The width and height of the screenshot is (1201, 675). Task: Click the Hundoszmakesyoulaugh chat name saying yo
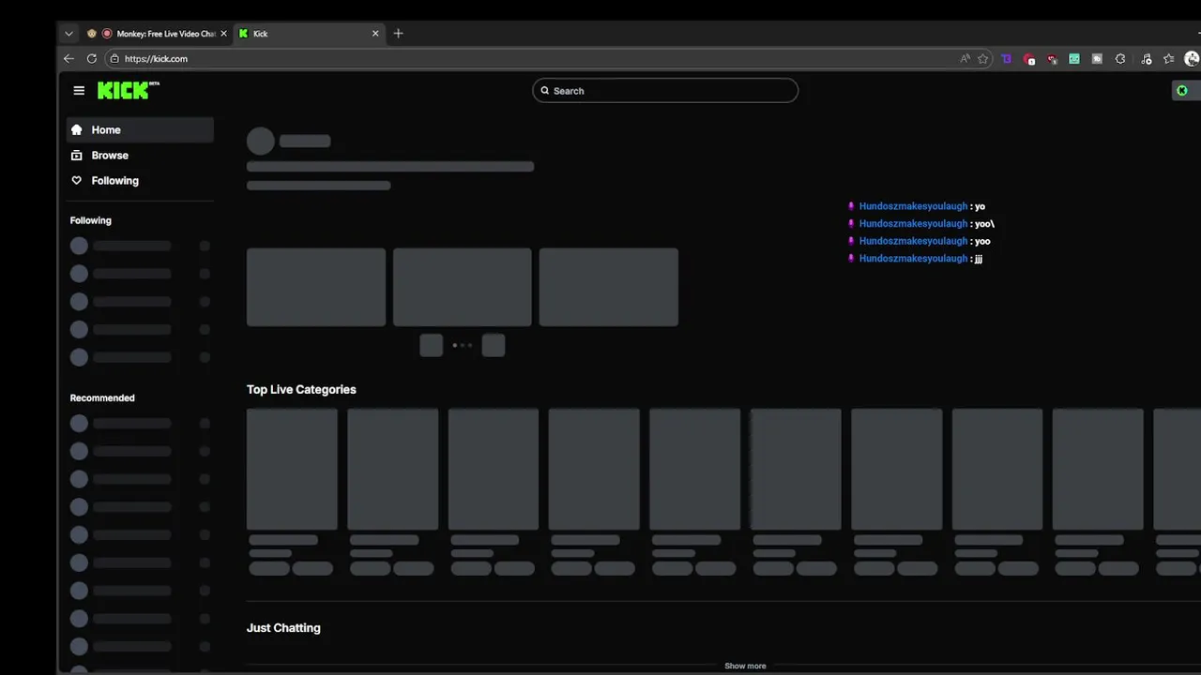913,206
